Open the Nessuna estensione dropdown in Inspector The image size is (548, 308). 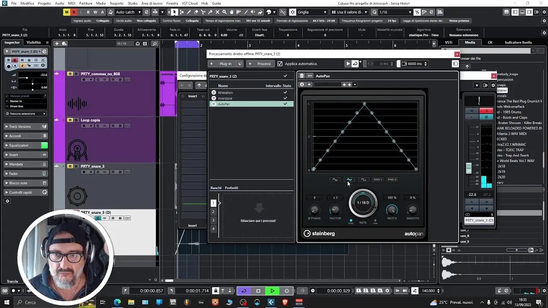[26, 114]
